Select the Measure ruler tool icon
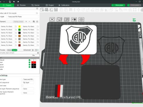 (125, 10)
